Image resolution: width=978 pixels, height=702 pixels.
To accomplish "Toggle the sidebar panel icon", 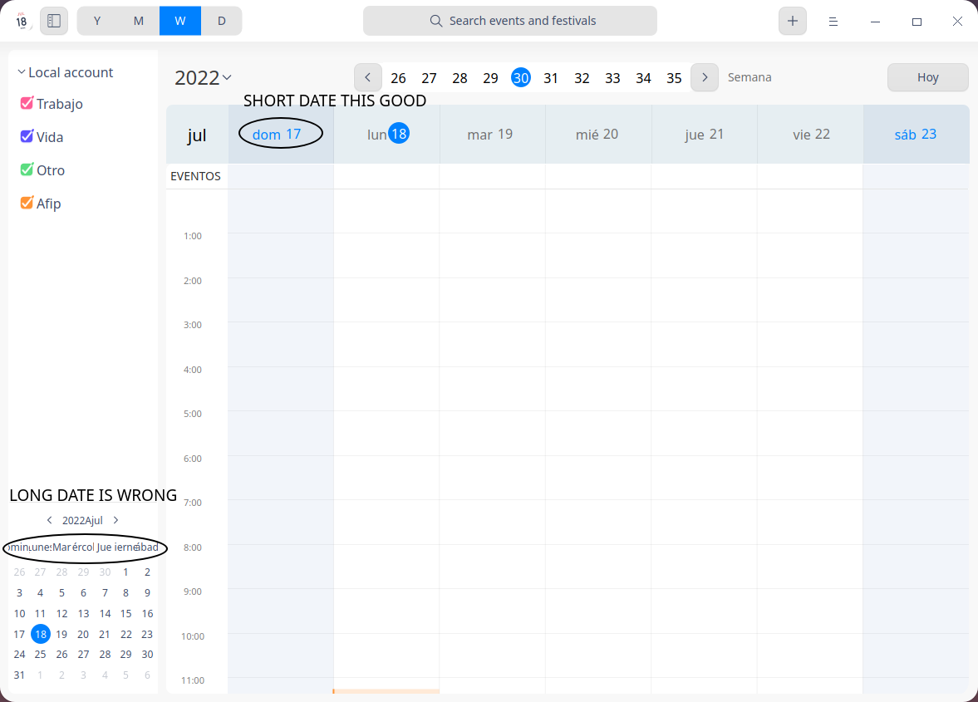I will click(54, 21).
